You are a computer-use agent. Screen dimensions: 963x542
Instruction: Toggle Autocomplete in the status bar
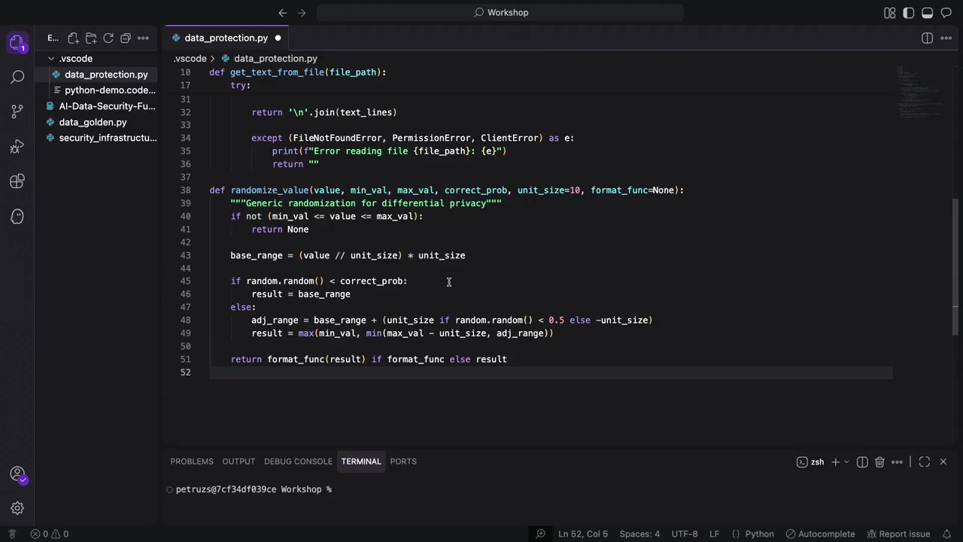819,534
